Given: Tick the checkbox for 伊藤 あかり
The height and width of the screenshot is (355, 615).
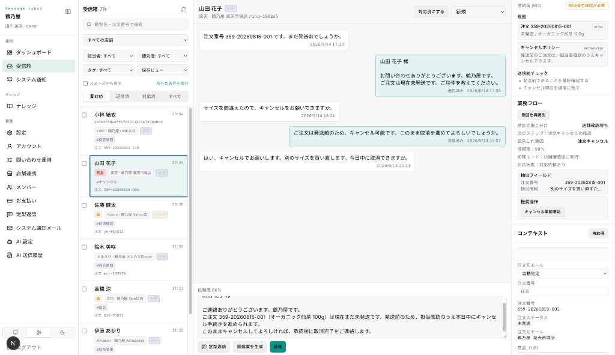Looking at the screenshot, I should [84, 331].
